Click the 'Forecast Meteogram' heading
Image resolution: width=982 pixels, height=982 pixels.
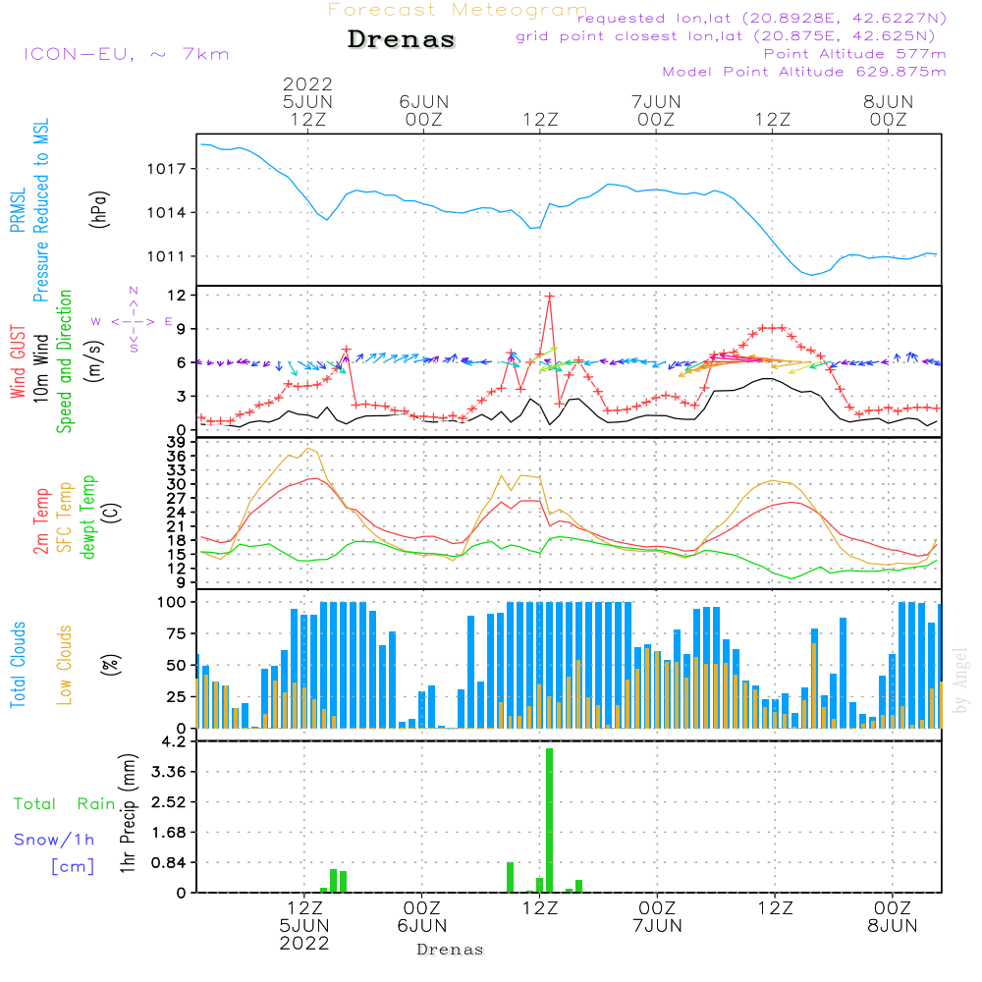pos(458,10)
